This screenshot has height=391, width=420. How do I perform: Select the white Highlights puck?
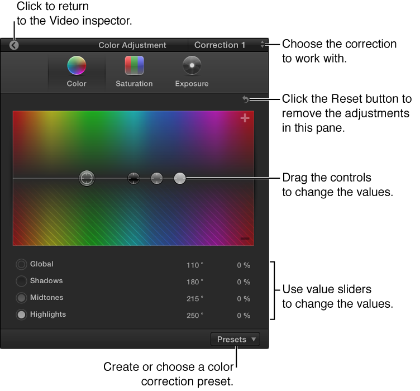[x=180, y=178]
